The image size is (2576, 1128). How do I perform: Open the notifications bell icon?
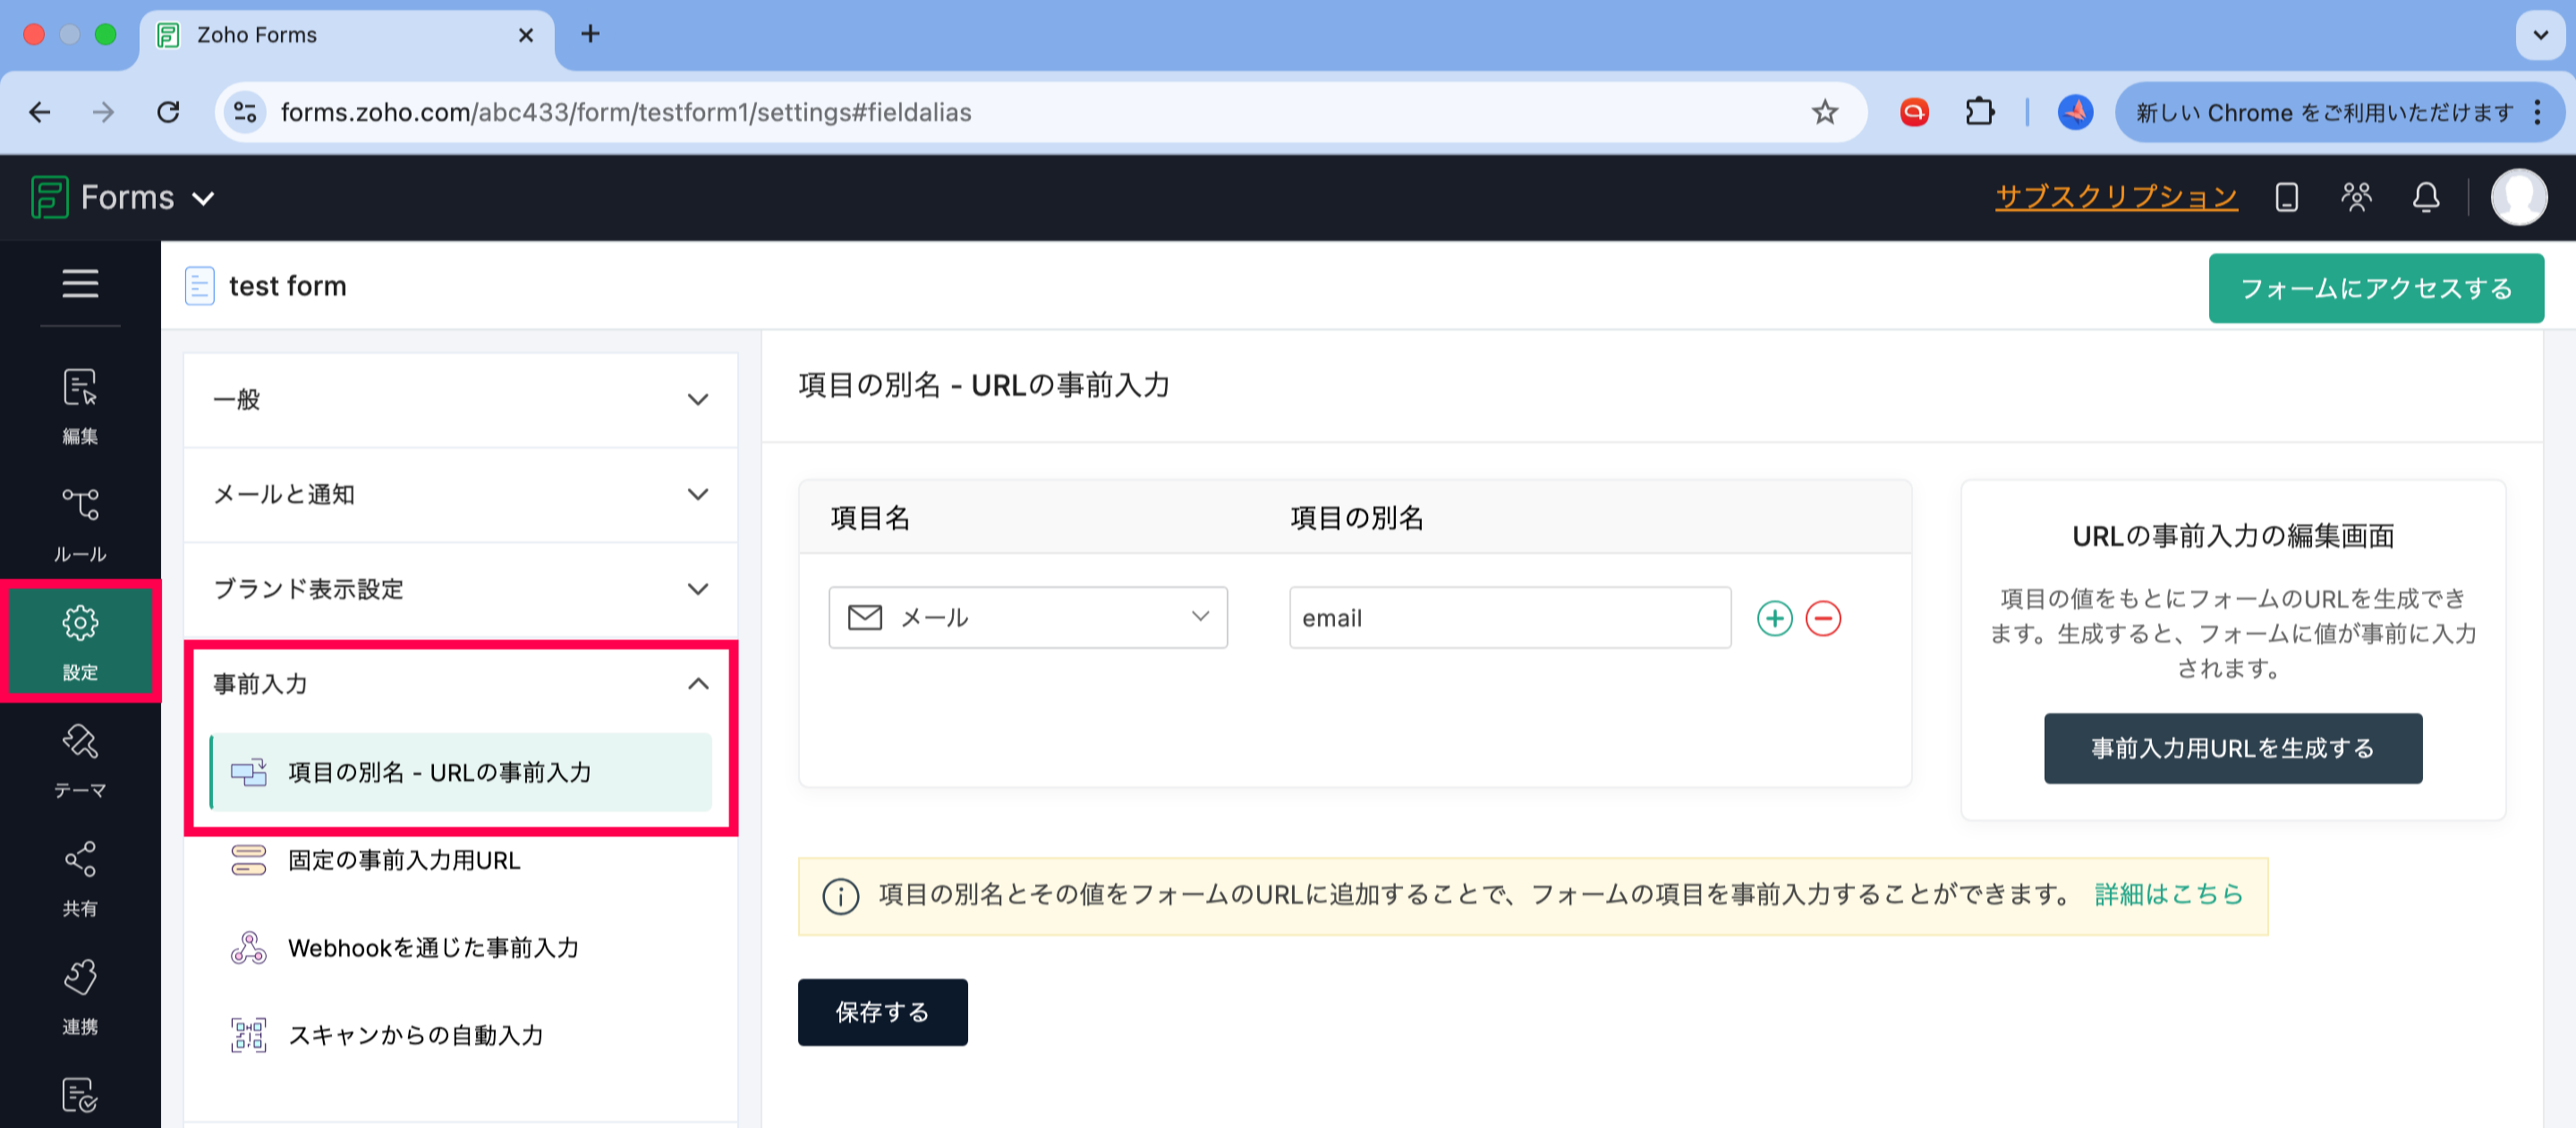[x=2425, y=197]
